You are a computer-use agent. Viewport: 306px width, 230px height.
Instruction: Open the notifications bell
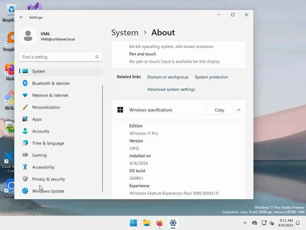coord(298,223)
